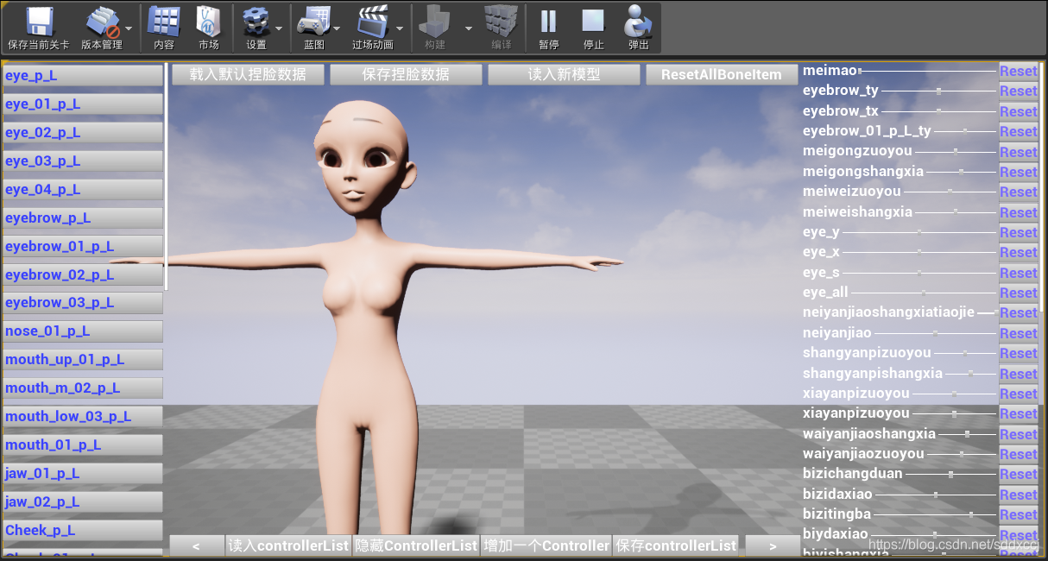1048x561 pixels.
Task: Click the previous page '<' button
Action: 196,545
